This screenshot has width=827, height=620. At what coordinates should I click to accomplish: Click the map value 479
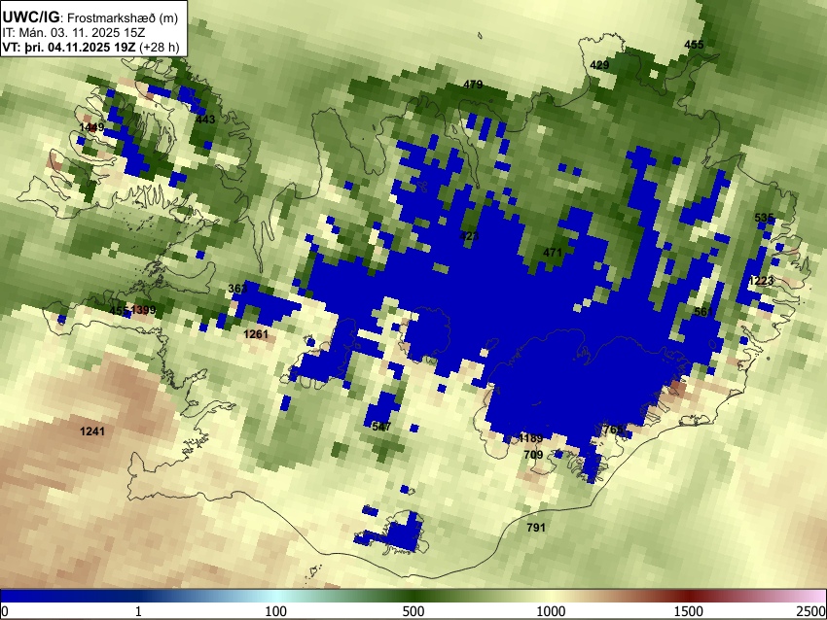click(x=473, y=85)
